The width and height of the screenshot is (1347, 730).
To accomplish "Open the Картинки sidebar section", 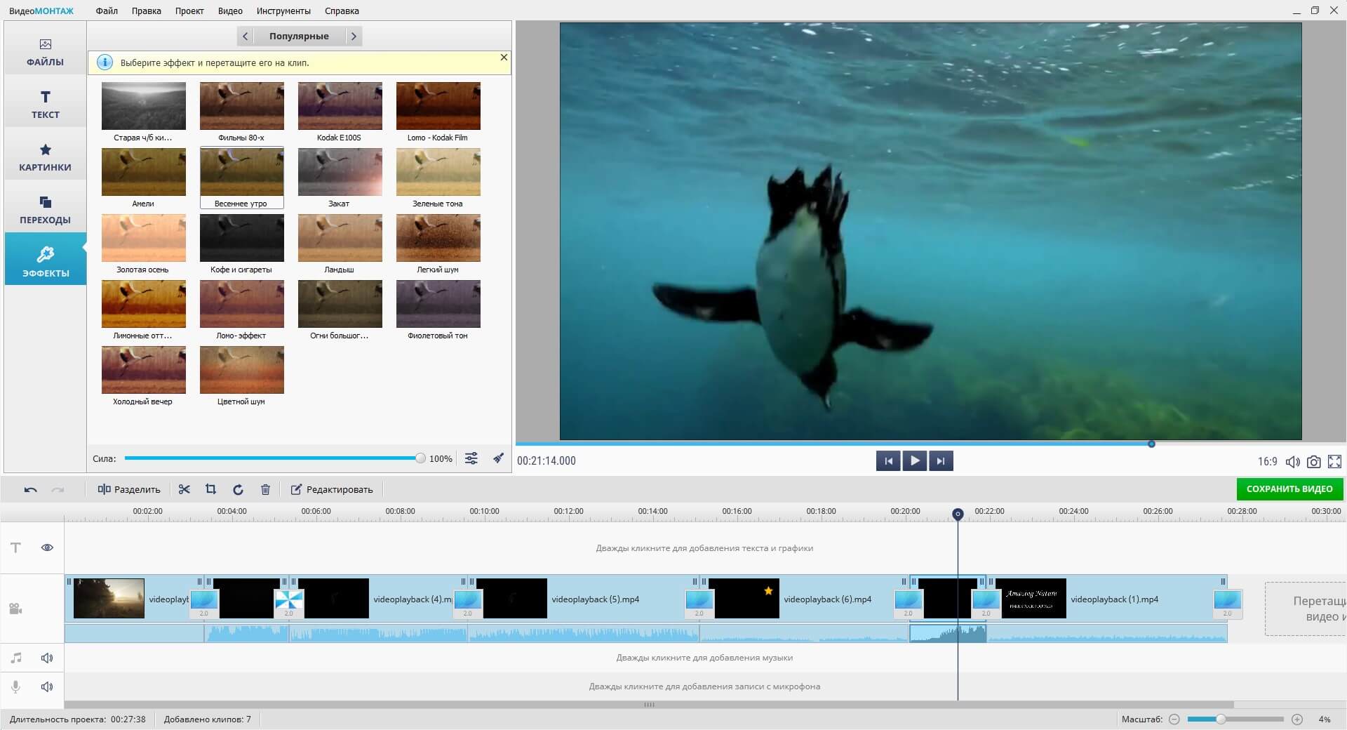I will tap(46, 157).
